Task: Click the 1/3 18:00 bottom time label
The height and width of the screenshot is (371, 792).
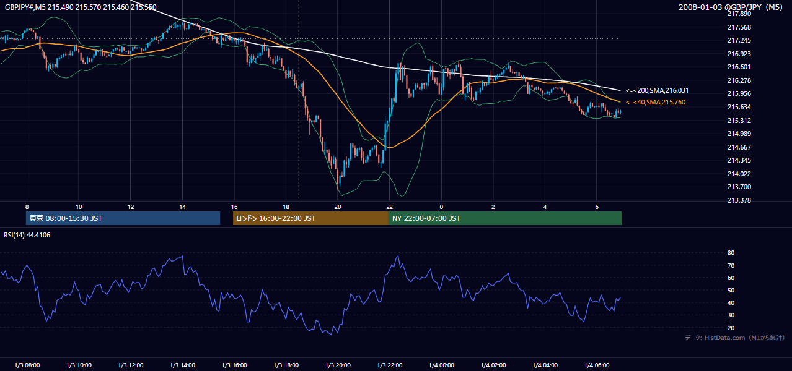Action: click(x=286, y=365)
